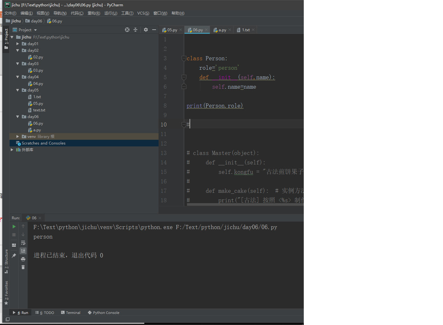Screen dimensions: 443x325
Task: Click the print output icon
Action: click(x=23, y=259)
